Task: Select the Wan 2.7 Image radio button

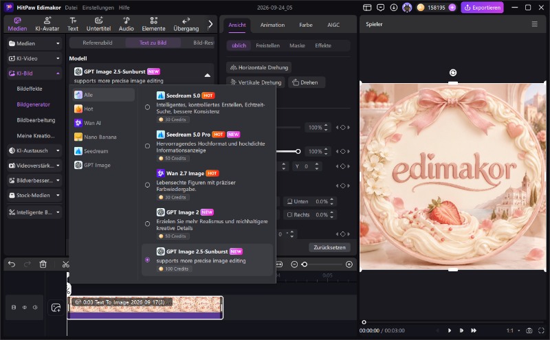Action: 147,185
